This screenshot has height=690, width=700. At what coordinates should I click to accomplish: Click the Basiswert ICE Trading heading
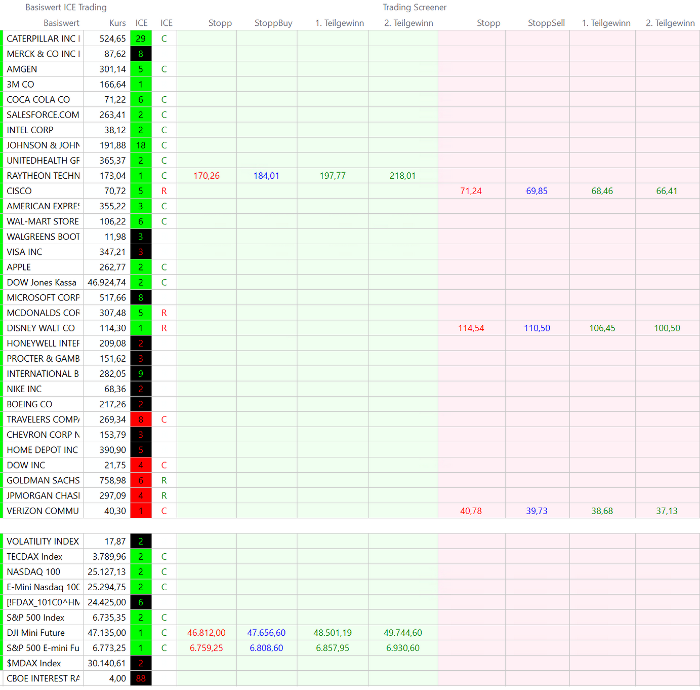(66, 7)
